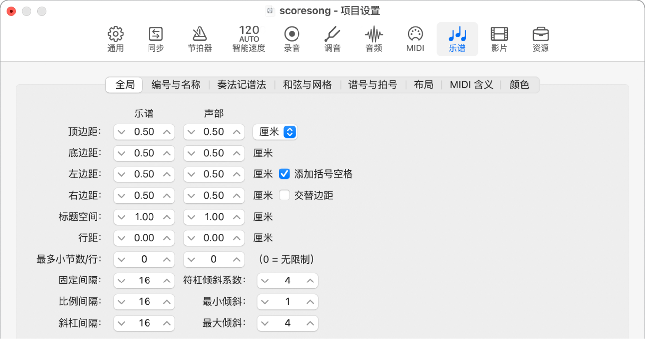Click the 最小倾斜 value field 1
645x339 pixels.
288,302
